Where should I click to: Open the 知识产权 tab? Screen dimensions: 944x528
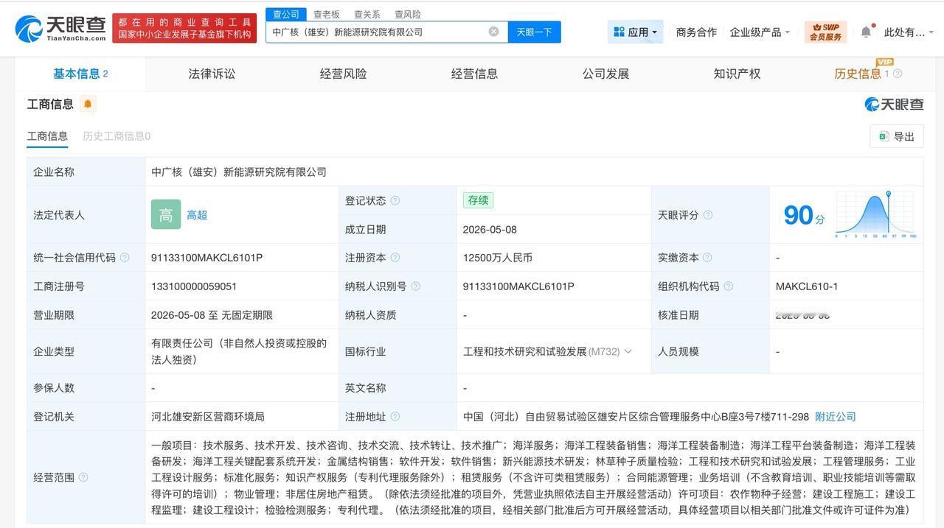(737, 74)
